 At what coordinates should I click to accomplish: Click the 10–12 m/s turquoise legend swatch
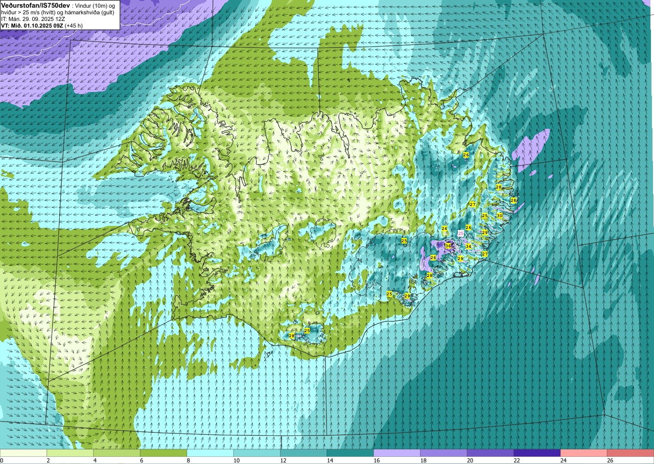pos(257,453)
